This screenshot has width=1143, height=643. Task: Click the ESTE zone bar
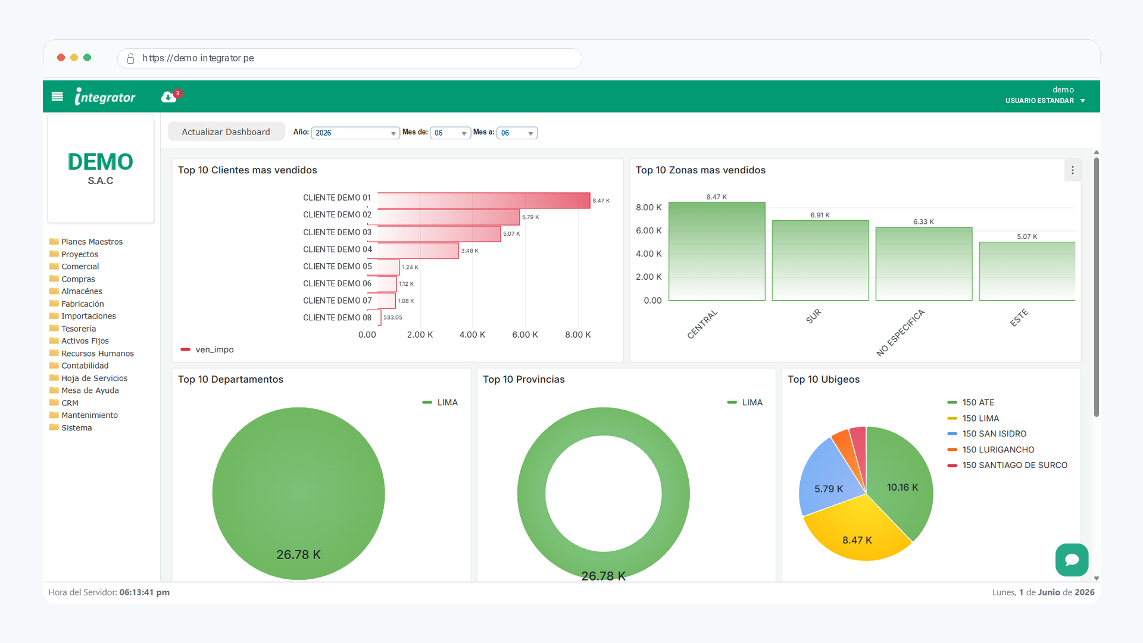[1027, 271]
